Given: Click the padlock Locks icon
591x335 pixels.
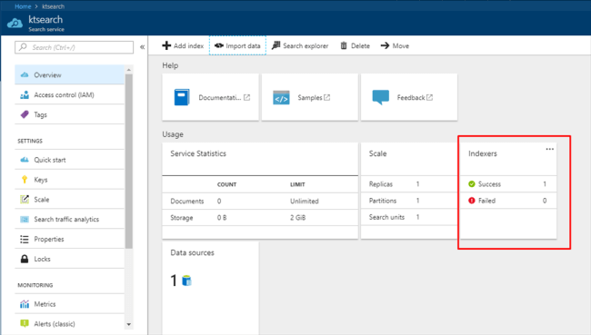Looking at the screenshot, I should coord(25,259).
